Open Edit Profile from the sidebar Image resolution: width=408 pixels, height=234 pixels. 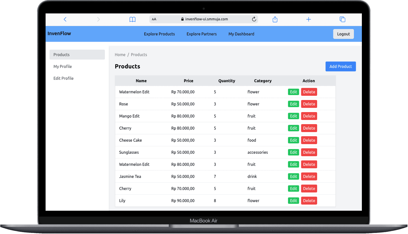pyautogui.click(x=63, y=78)
